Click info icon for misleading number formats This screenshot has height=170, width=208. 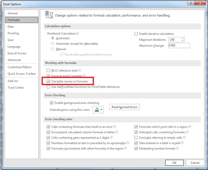[177, 148]
